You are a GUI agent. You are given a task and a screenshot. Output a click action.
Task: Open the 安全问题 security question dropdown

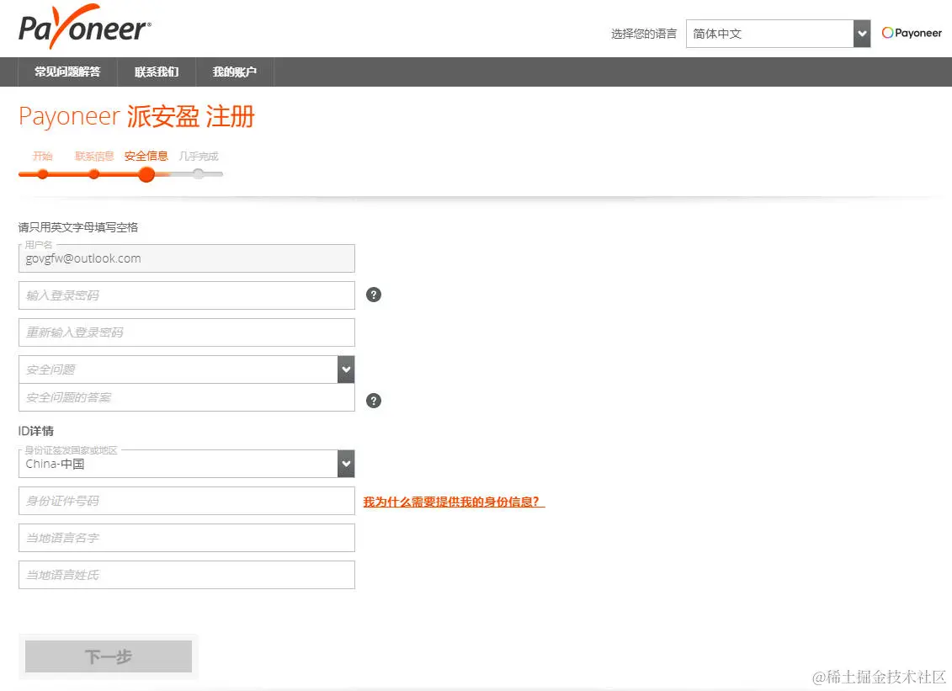tap(345, 369)
